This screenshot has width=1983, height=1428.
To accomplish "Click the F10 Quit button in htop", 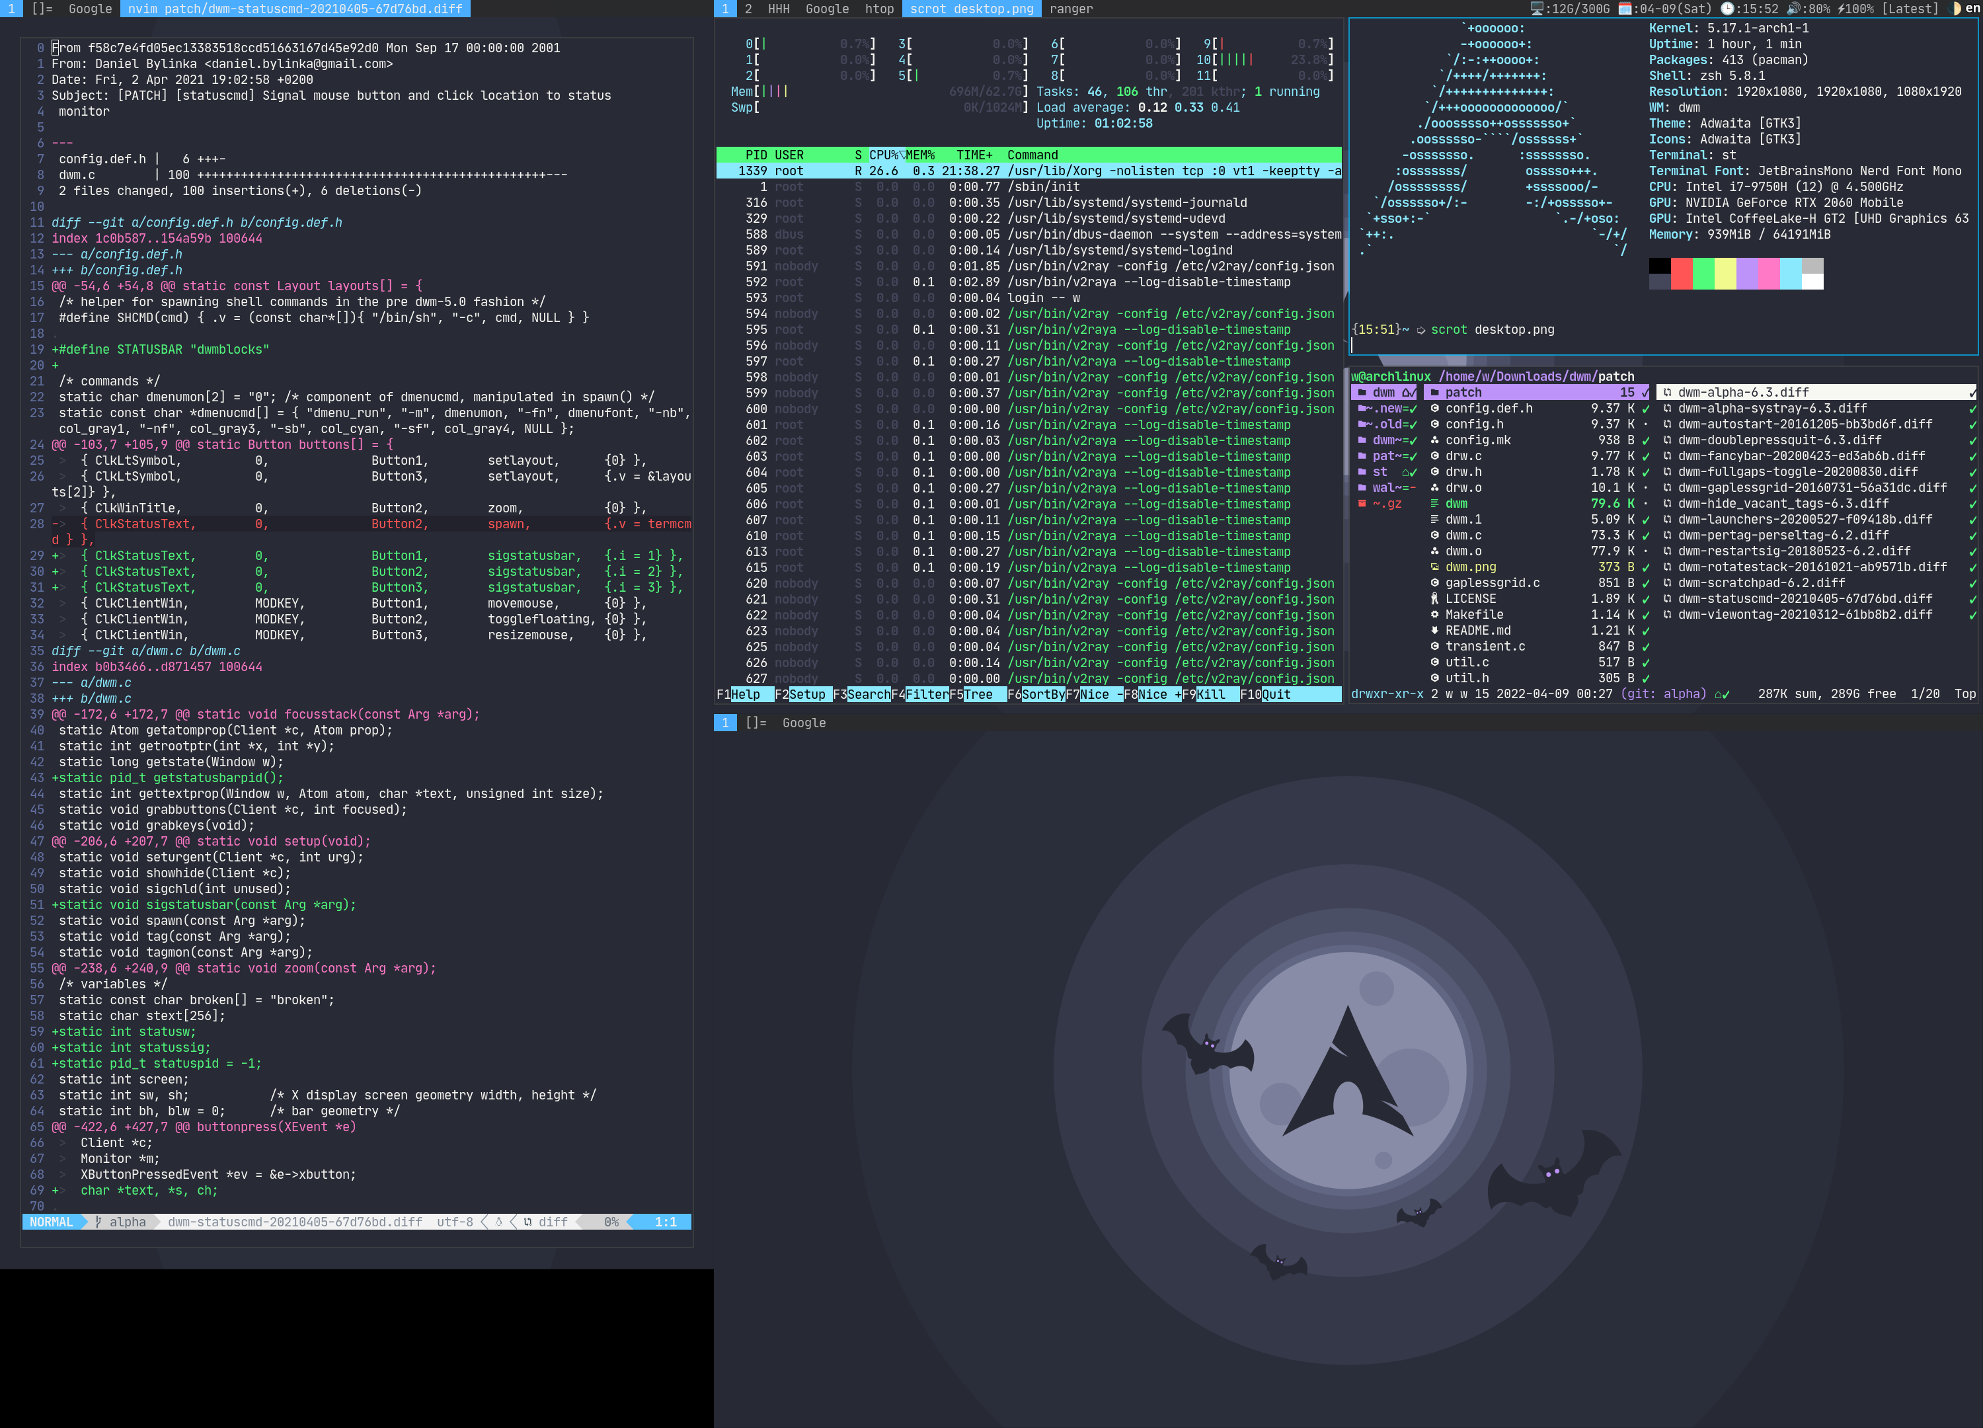I will pyautogui.click(x=1275, y=694).
